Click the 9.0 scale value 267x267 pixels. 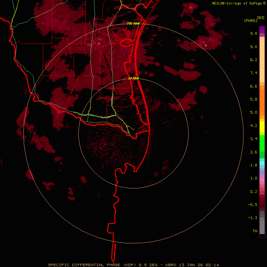click(254, 47)
